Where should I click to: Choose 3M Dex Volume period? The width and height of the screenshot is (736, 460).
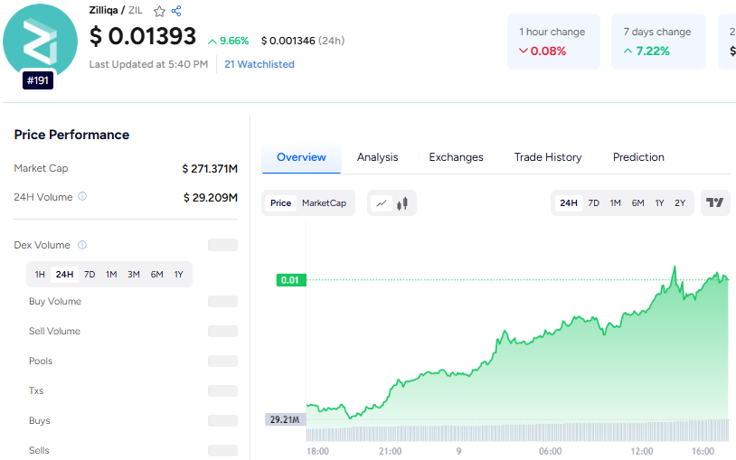point(134,274)
